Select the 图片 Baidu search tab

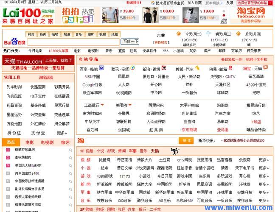coord(90,34)
